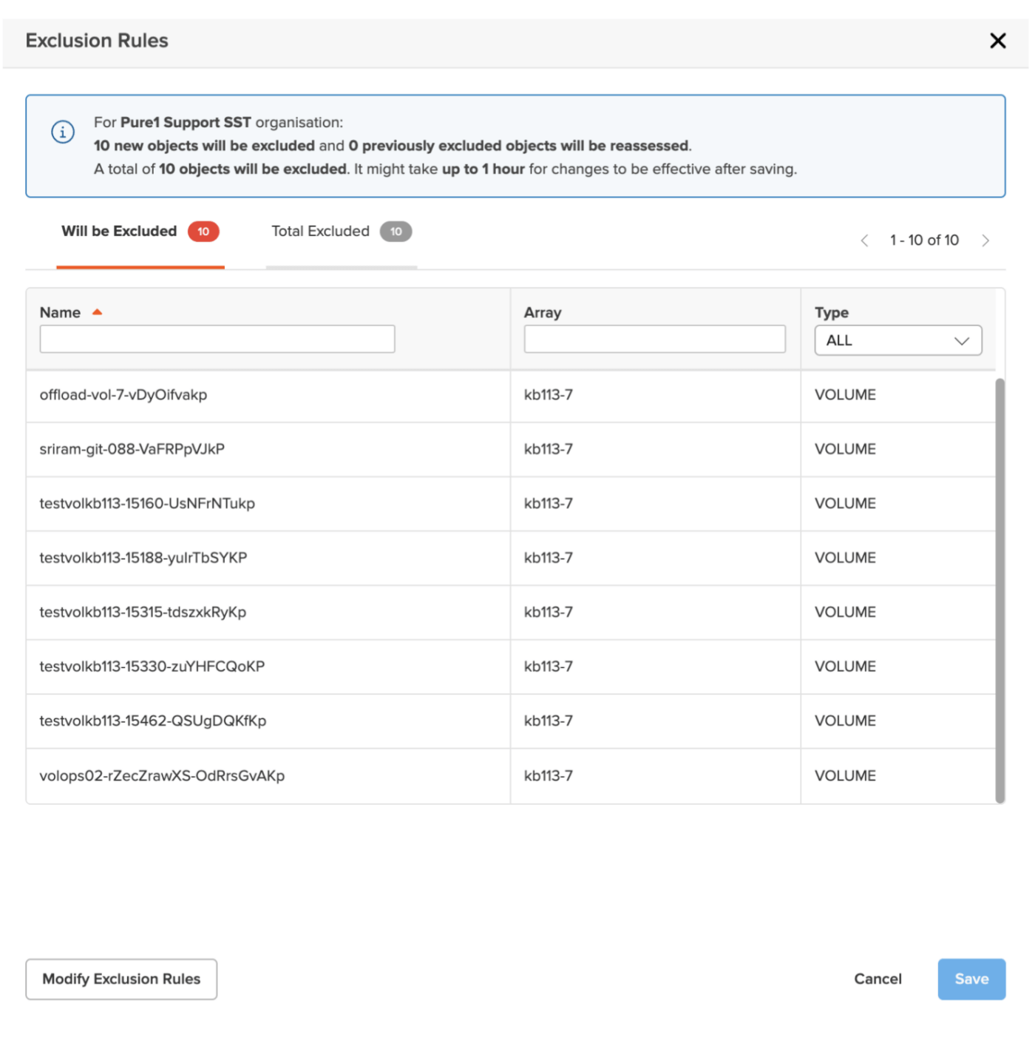Switch to Will be Excluded tab
The width and height of the screenshot is (1035, 1038).
point(140,232)
